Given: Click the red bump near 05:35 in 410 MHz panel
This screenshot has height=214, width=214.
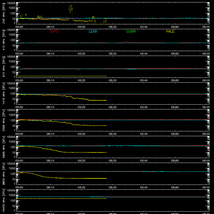Looking at the screenshot, I should click(x=127, y=42).
